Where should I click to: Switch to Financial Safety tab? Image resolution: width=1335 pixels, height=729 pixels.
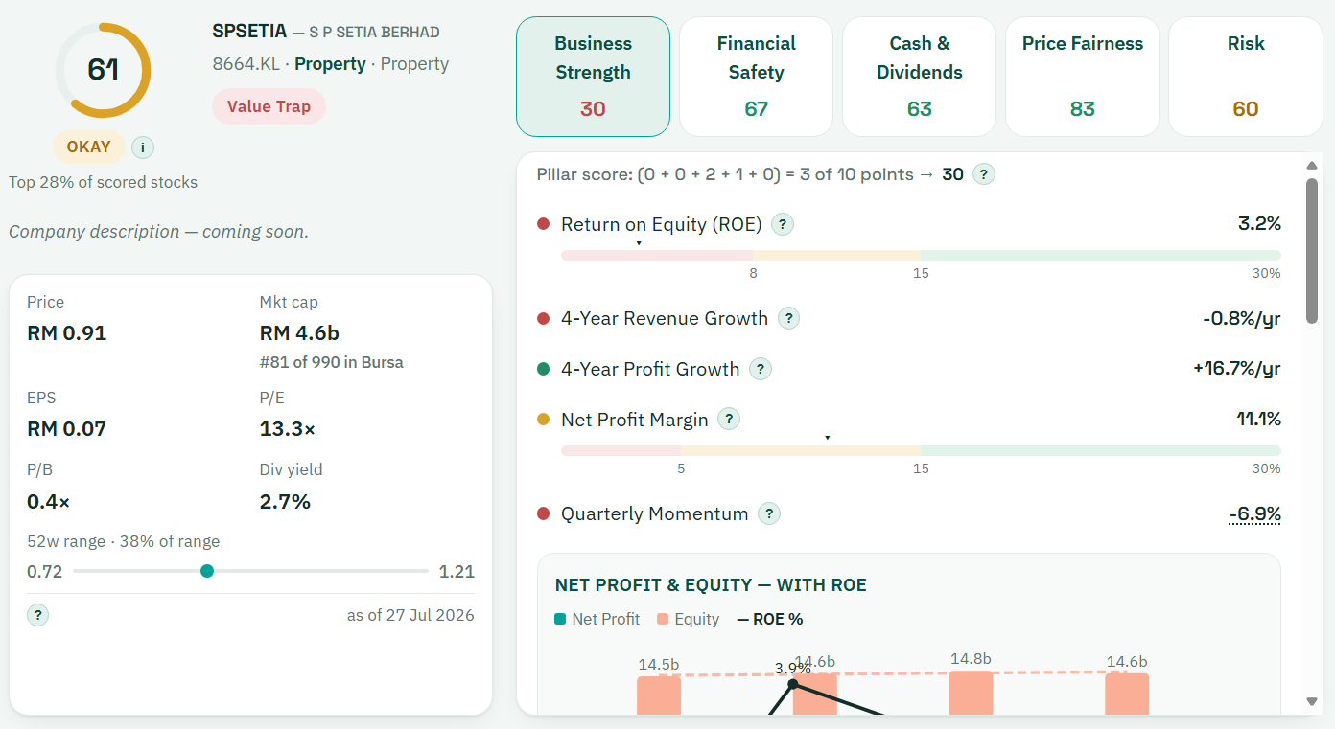[756, 77]
